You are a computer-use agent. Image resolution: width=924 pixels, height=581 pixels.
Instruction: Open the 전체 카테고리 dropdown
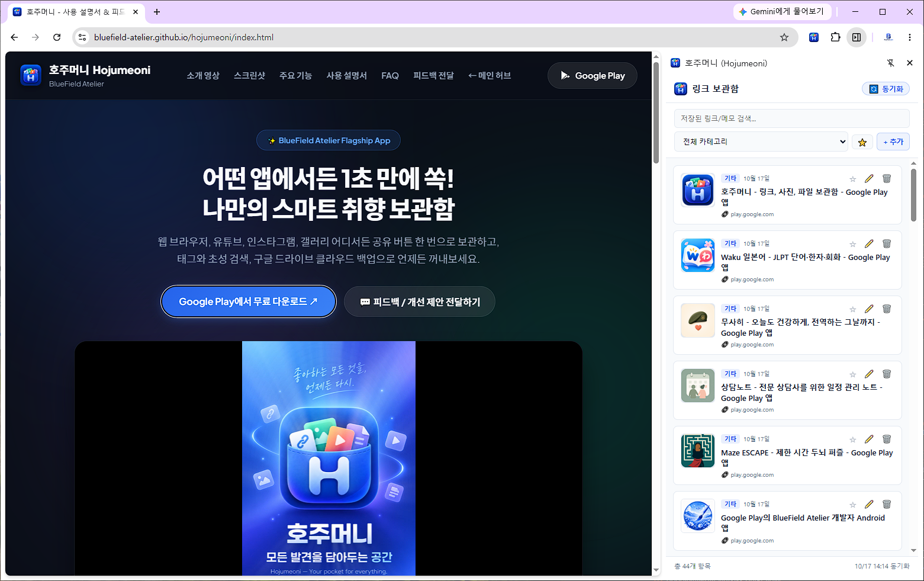point(761,142)
